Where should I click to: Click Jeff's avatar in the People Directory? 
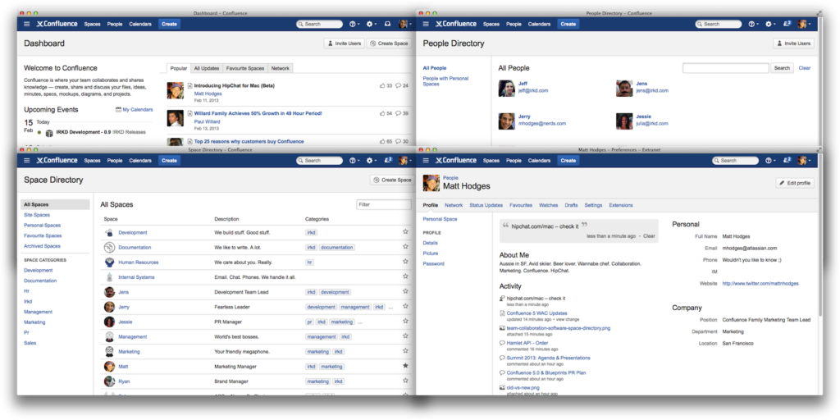tap(506, 88)
